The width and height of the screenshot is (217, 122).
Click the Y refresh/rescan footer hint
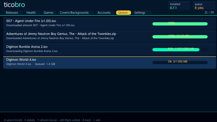point(47,120)
